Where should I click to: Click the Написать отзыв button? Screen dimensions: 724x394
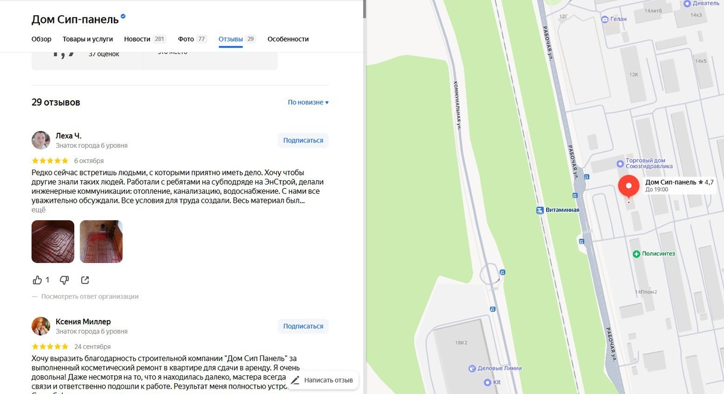[x=322, y=380]
